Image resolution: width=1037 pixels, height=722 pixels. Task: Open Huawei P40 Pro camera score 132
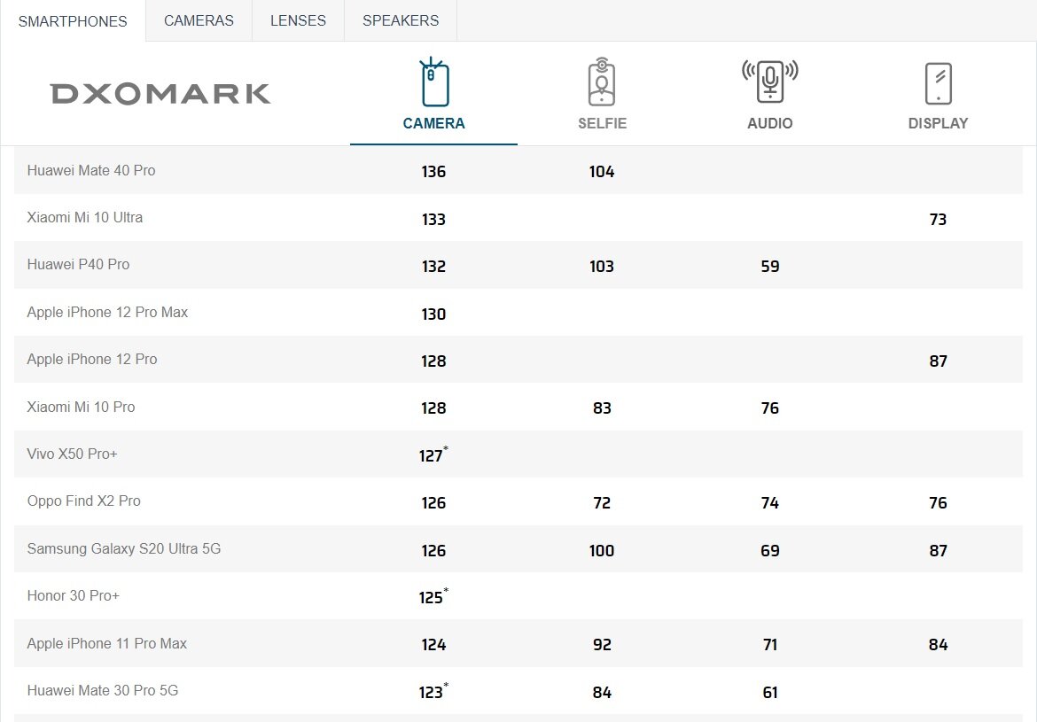(433, 267)
